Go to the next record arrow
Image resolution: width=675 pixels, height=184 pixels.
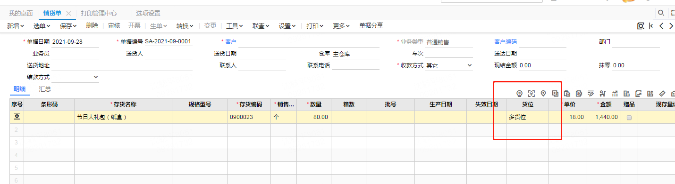671,26
